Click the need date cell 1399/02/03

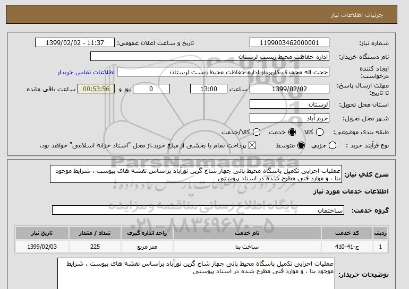(x=42, y=247)
